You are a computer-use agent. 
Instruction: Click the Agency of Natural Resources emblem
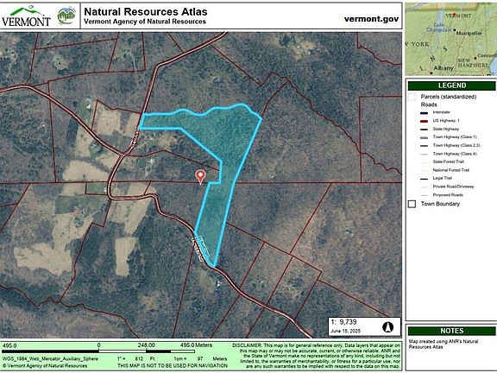[x=66, y=16]
